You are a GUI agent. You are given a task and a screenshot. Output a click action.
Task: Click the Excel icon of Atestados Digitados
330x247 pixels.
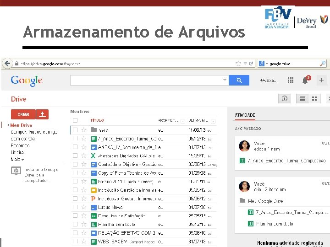pyautogui.click(x=93, y=156)
